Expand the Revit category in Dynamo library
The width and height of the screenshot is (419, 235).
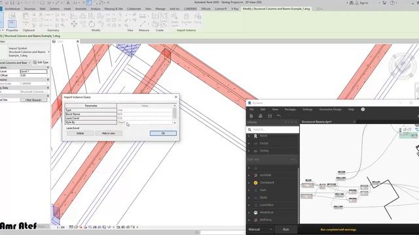[249, 136]
